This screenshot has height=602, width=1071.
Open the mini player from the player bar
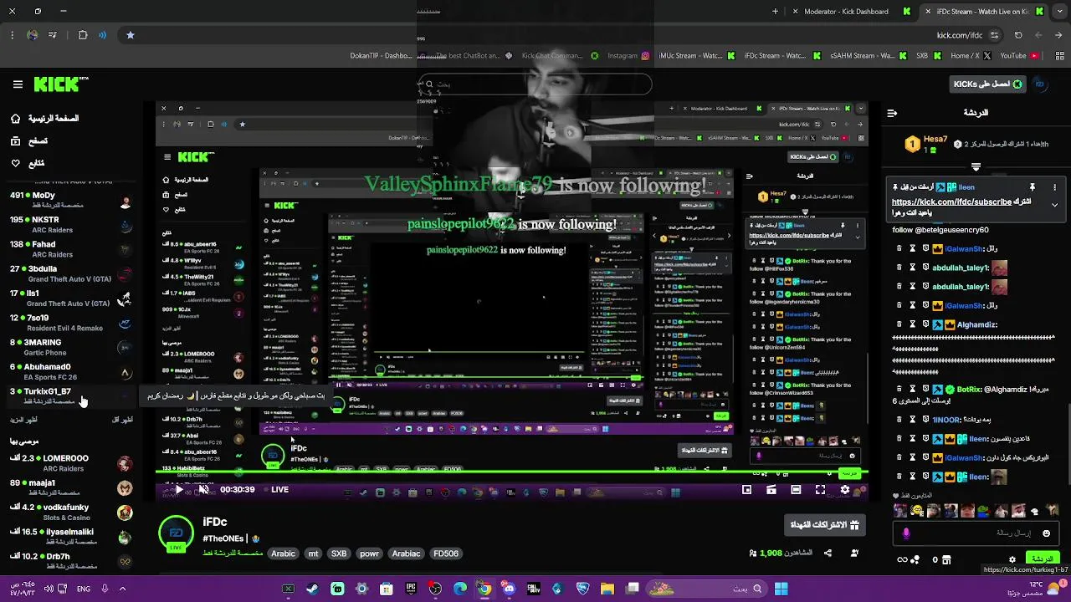(747, 490)
